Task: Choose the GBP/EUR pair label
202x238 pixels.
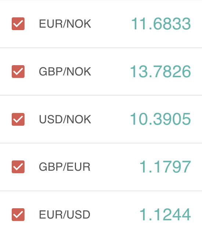Action: [65, 167]
